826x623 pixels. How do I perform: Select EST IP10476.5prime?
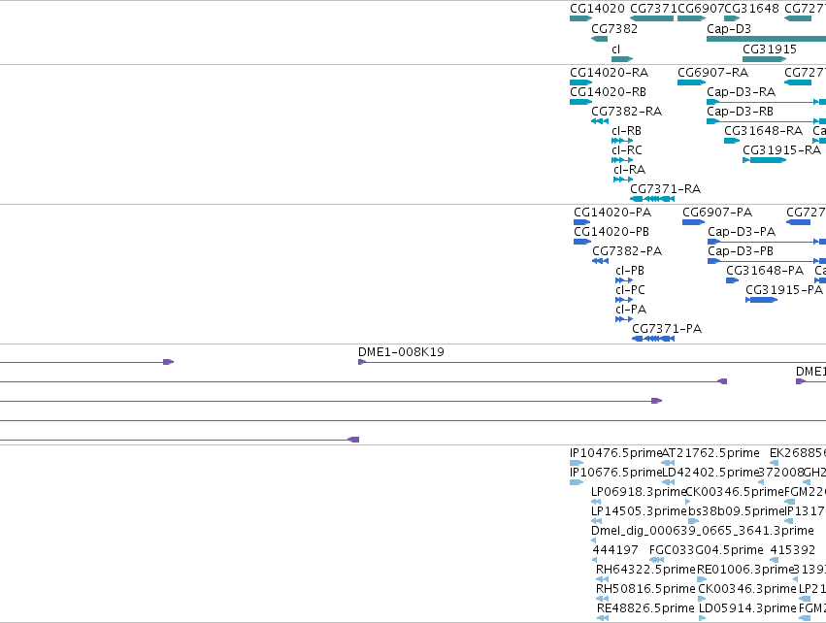click(577, 463)
